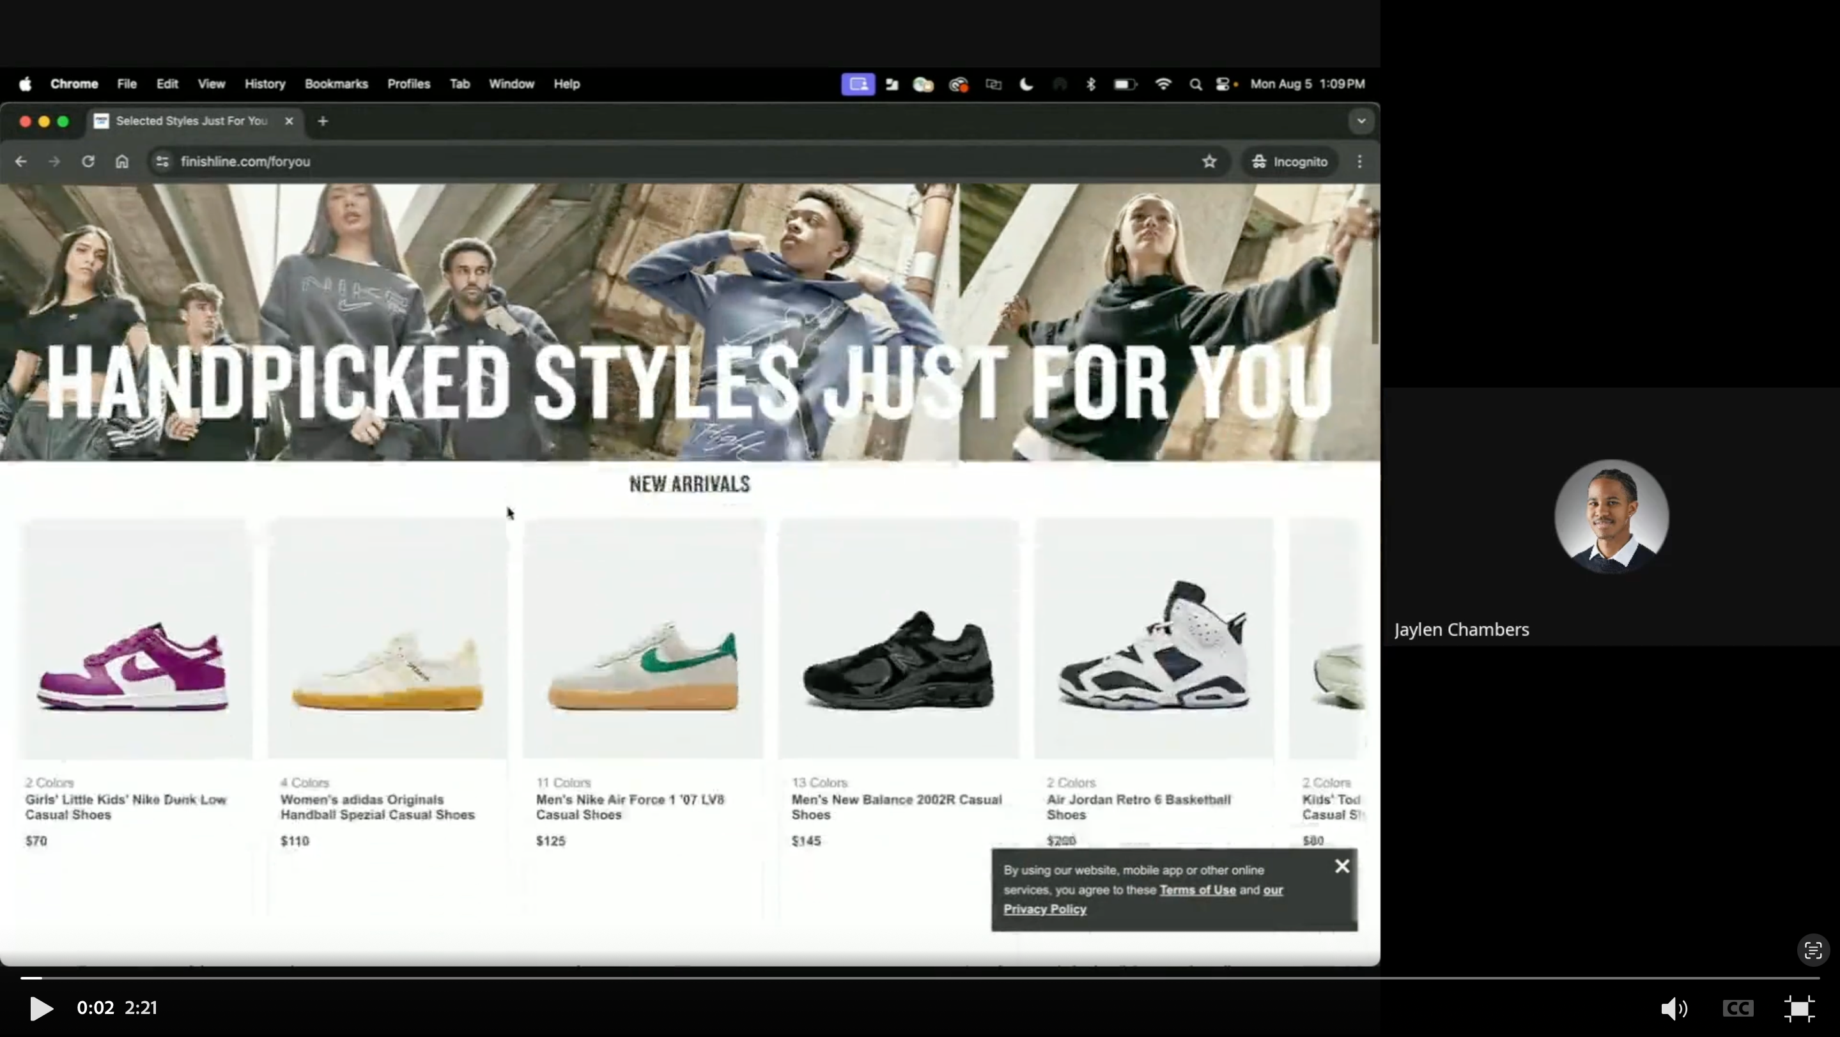Click the 13 Colors label
The width and height of the screenshot is (1840, 1037).
[819, 783]
